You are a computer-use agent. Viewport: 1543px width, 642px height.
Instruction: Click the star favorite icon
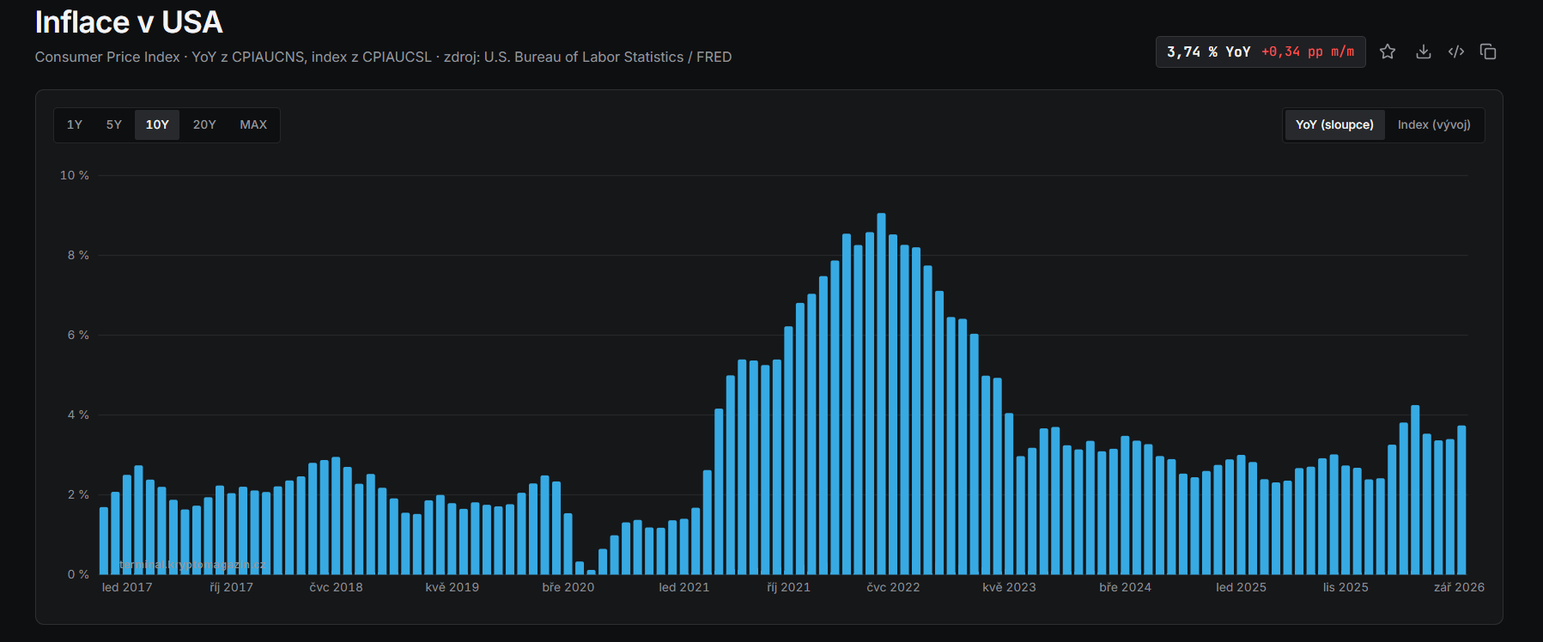coord(1388,51)
